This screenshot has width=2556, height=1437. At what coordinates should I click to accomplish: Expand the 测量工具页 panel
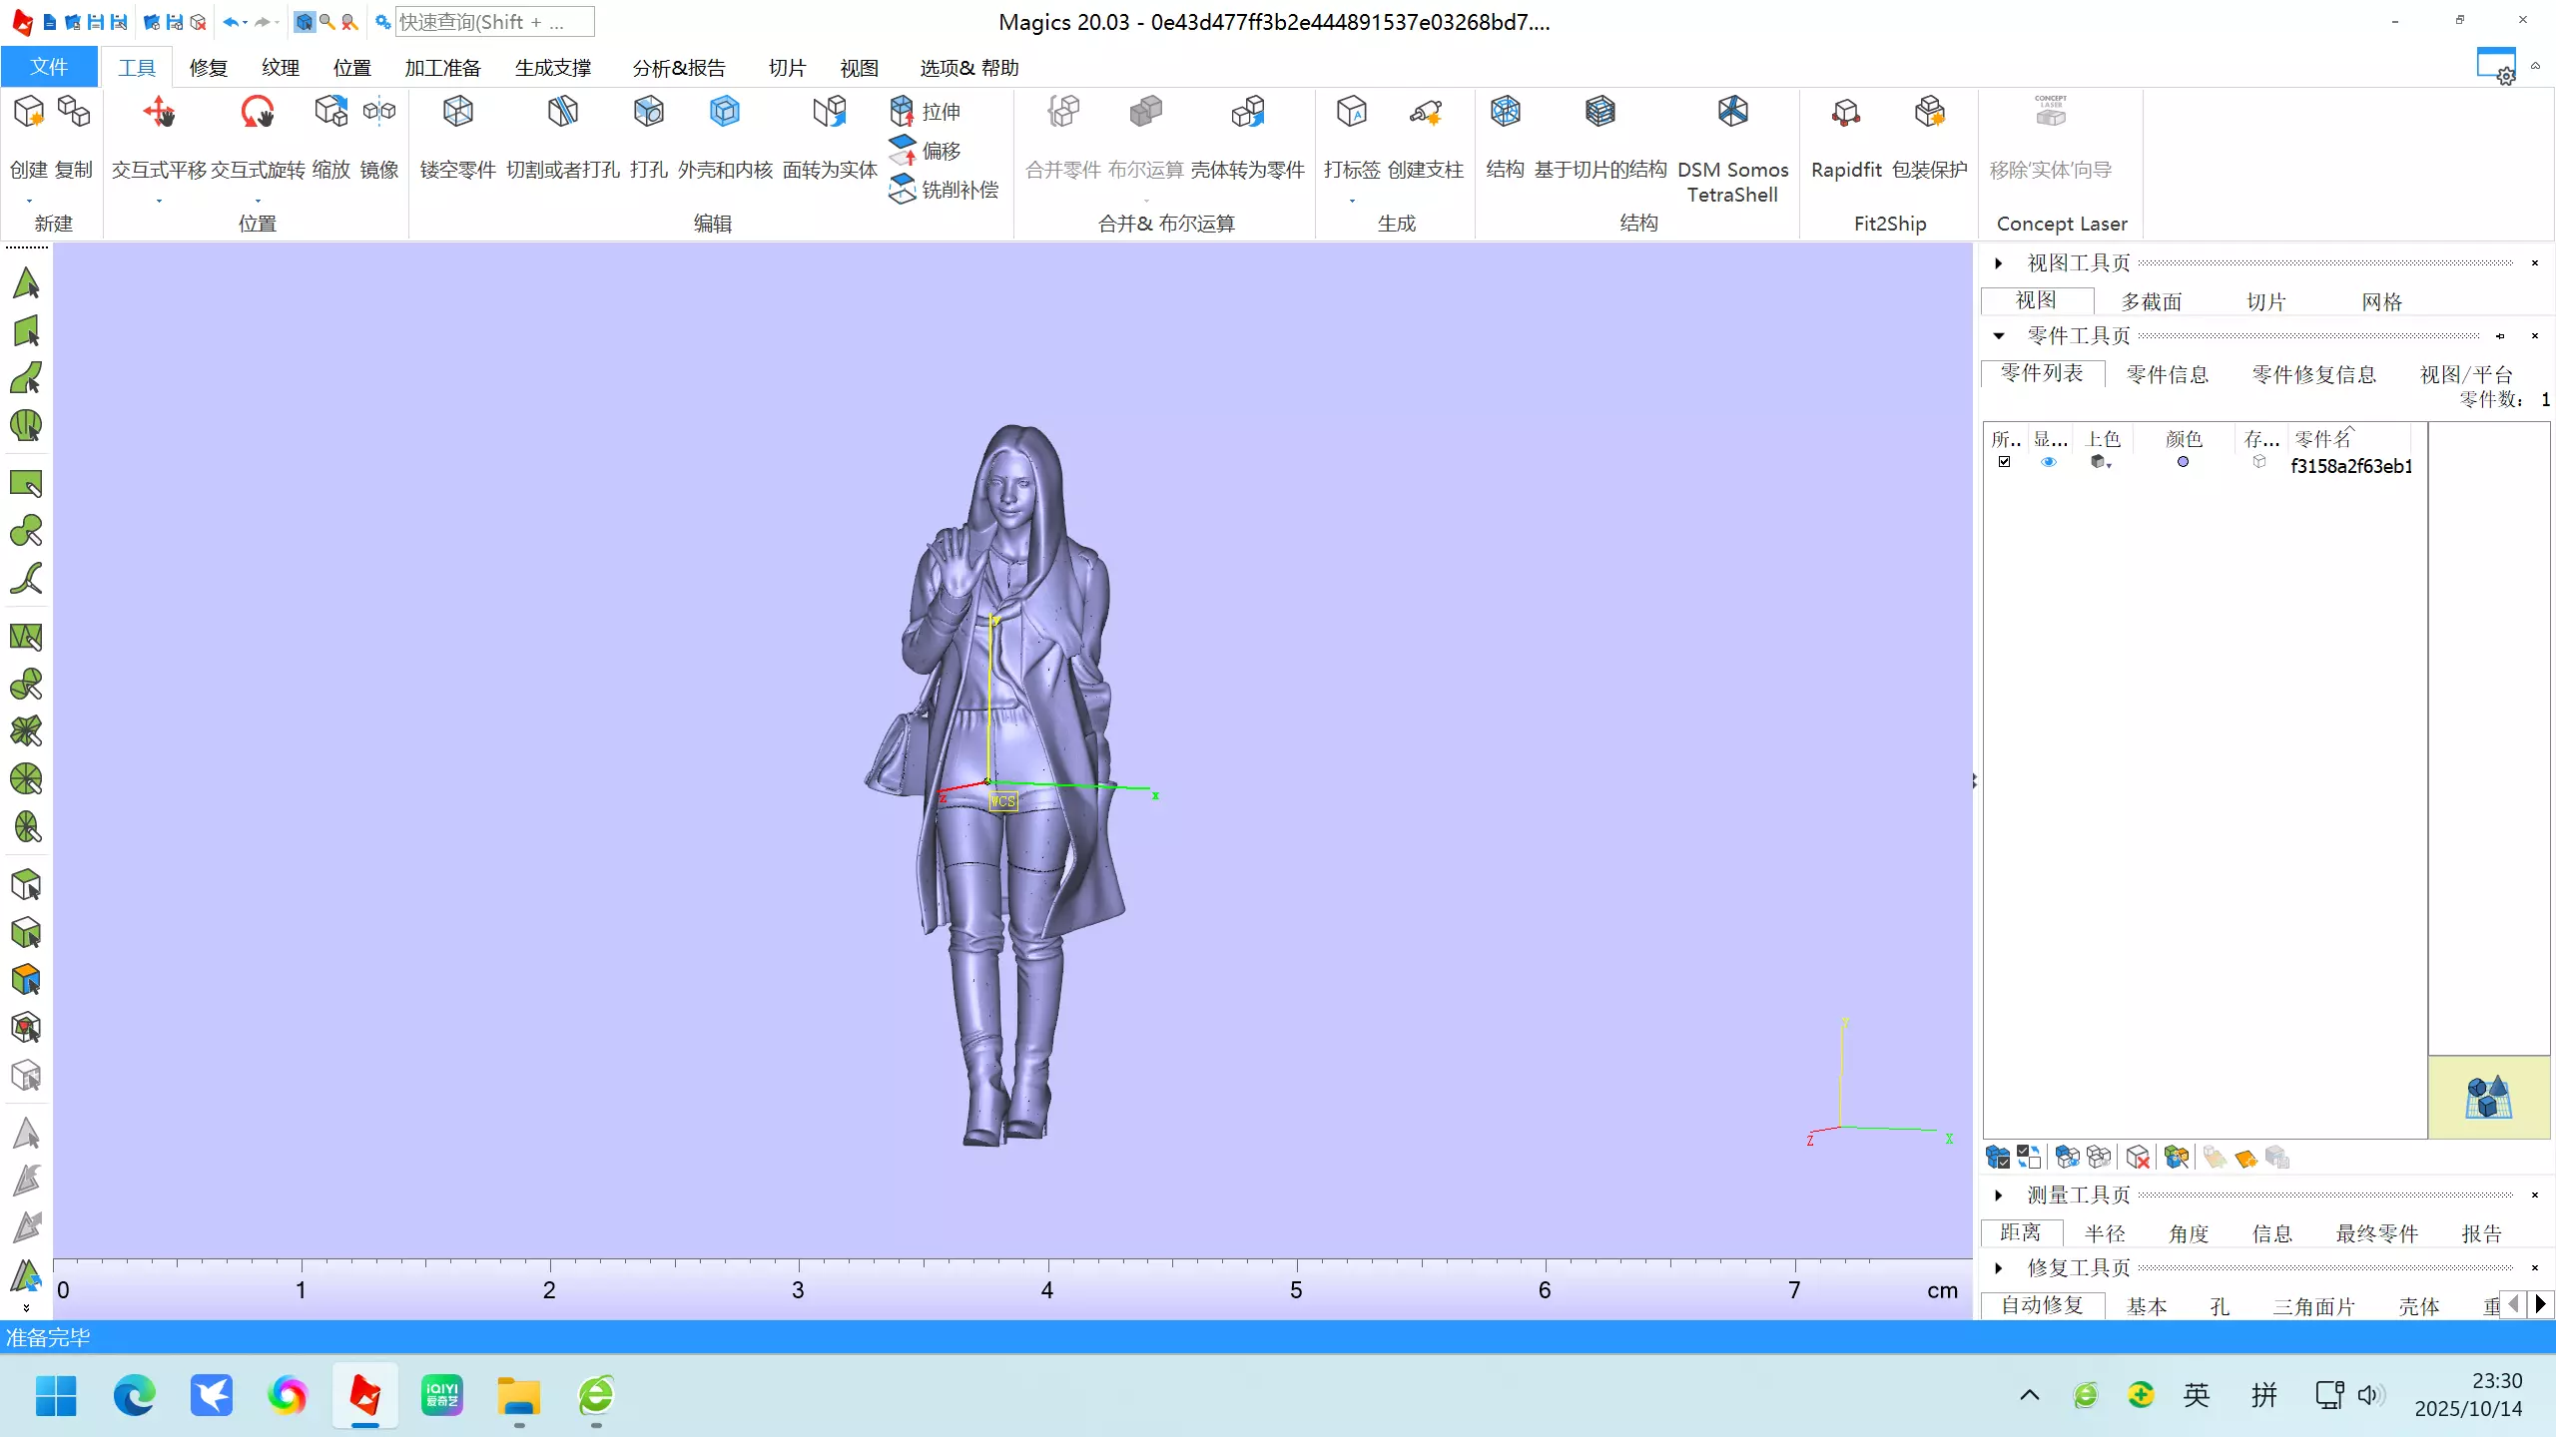(1999, 1196)
